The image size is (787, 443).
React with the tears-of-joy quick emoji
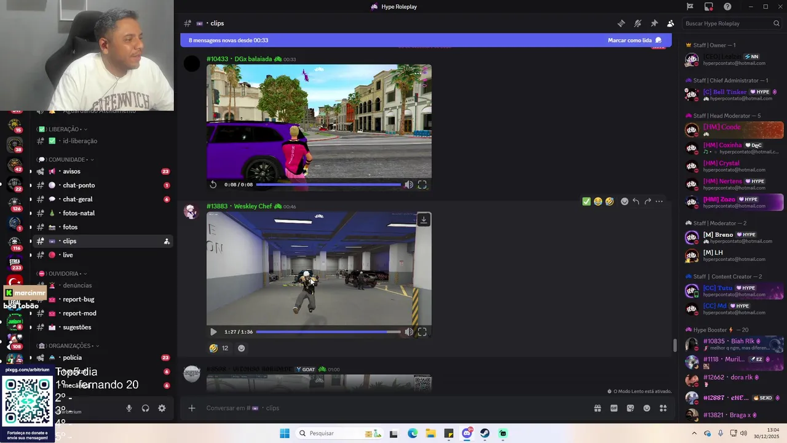[598, 201]
